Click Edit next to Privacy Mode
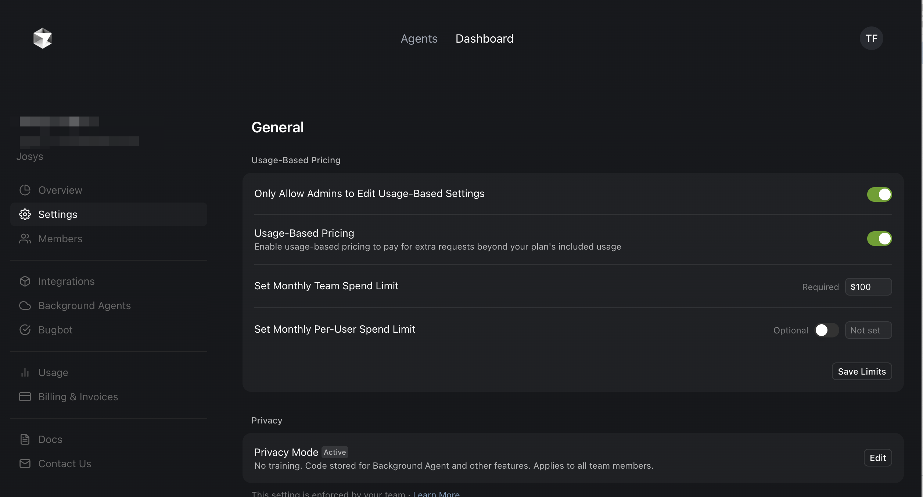This screenshot has height=497, width=923. click(877, 458)
